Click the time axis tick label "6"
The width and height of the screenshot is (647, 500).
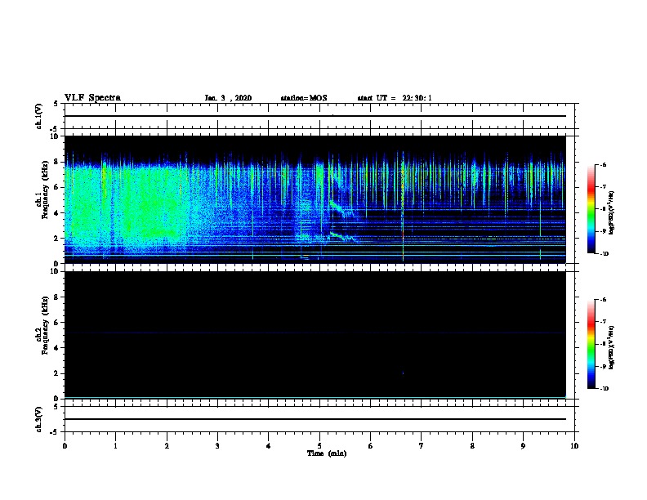click(x=371, y=446)
